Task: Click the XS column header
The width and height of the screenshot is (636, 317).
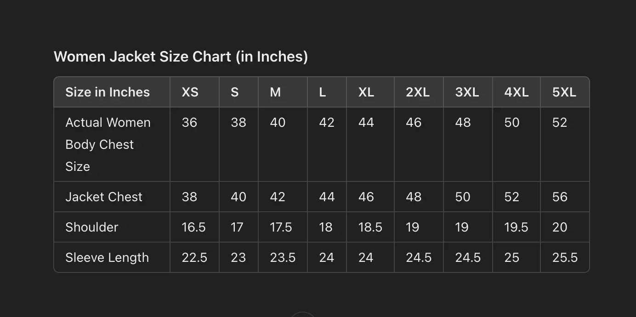Action: click(190, 92)
